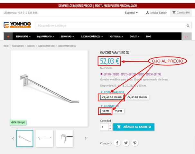Screen dimensions: 195x154
Task: Open the Blog menu item
Action: tap(148, 37)
